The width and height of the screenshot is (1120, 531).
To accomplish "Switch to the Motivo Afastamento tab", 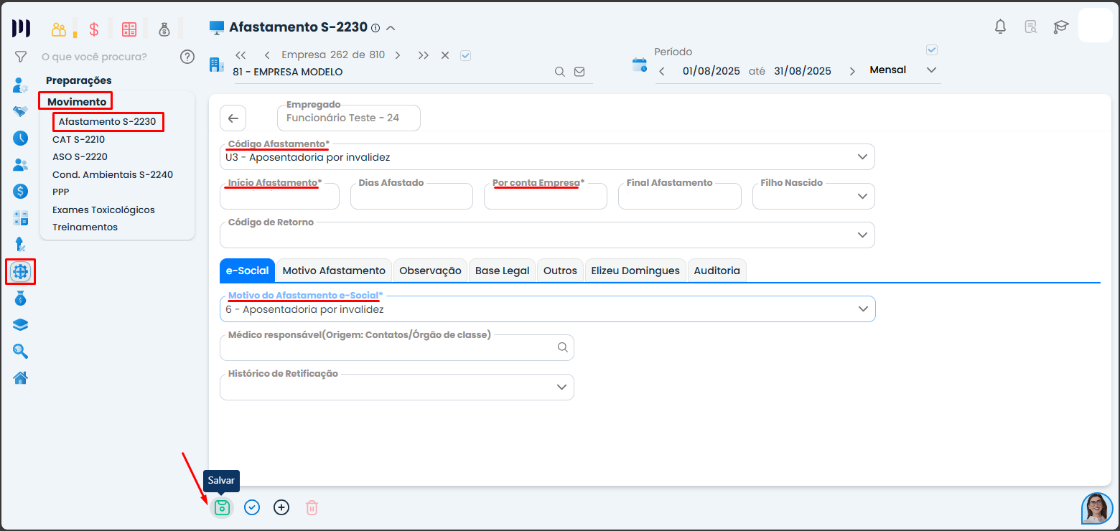I will [334, 271].
